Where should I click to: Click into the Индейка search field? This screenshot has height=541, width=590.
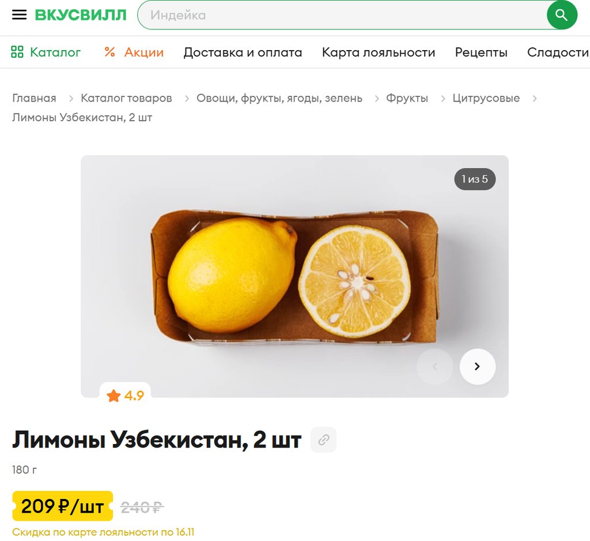pyautogui.click(x=342, y=15)
